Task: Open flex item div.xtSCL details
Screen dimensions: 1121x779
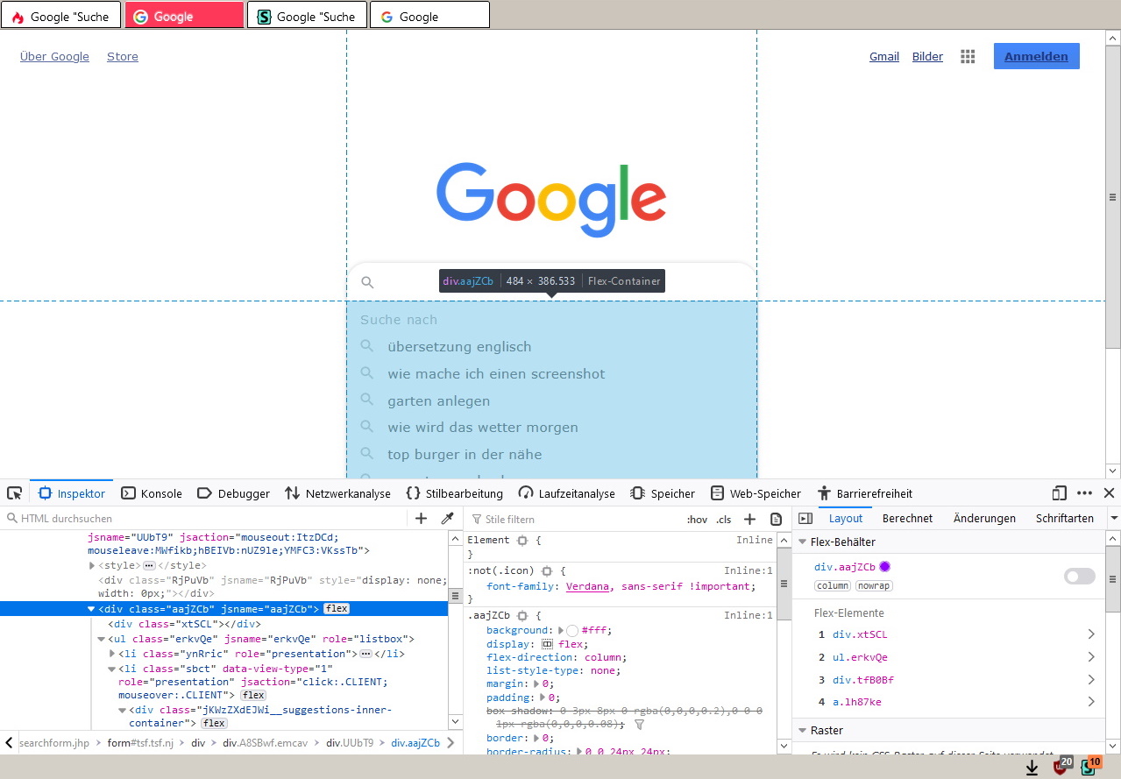Action: pos(1091,634)
